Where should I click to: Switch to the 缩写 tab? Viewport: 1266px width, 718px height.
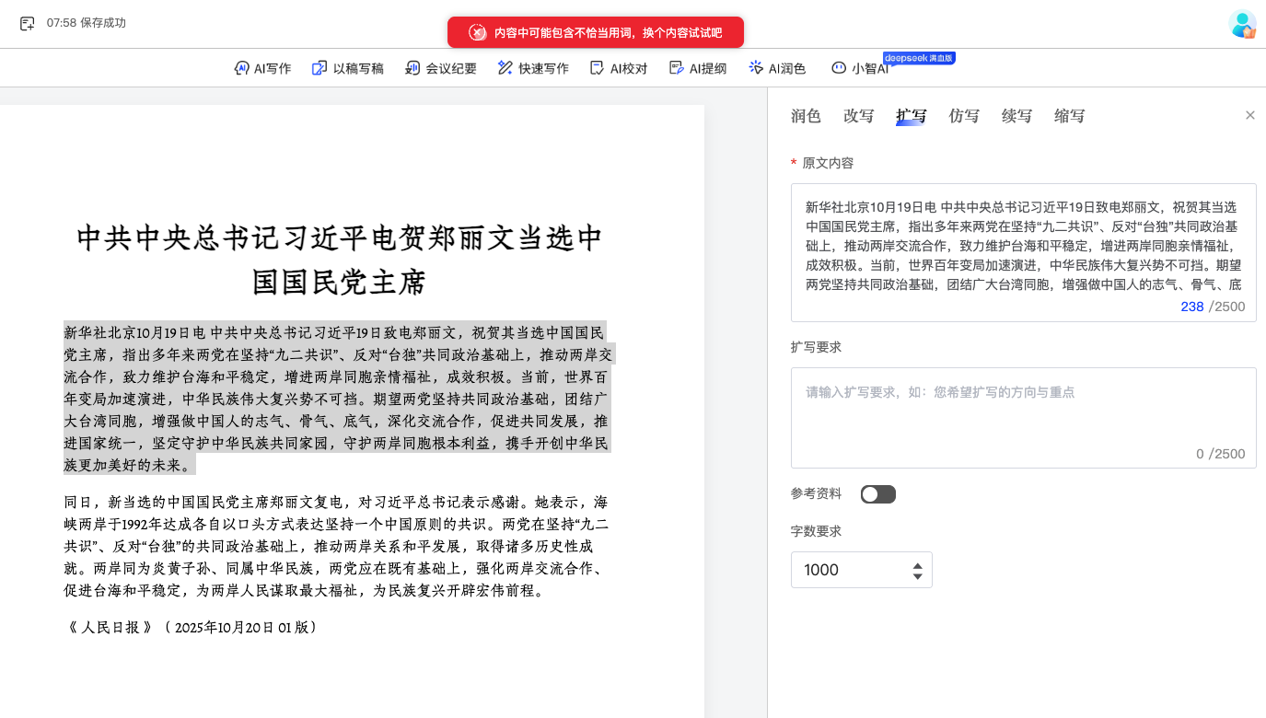[1069, 116]
